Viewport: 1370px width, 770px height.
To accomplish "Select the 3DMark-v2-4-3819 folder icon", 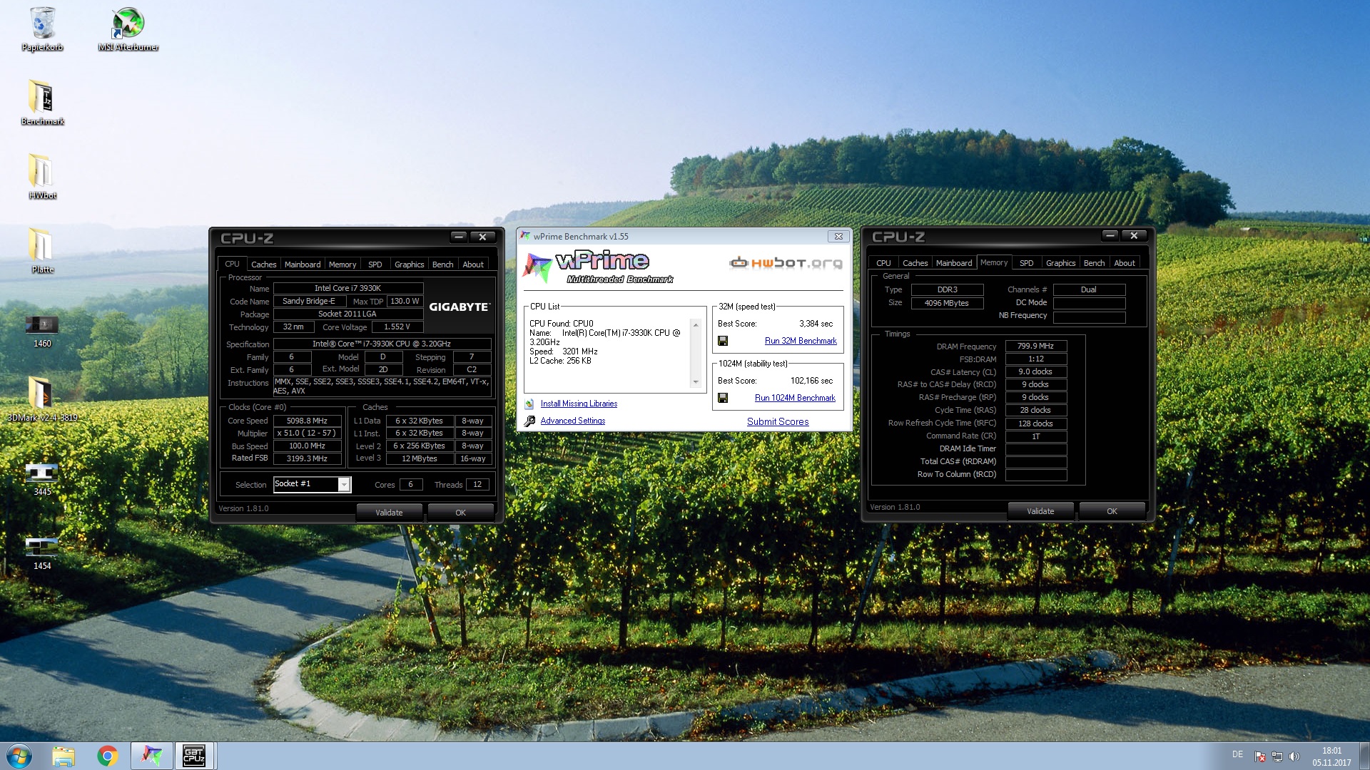I will tap(43, 399).
